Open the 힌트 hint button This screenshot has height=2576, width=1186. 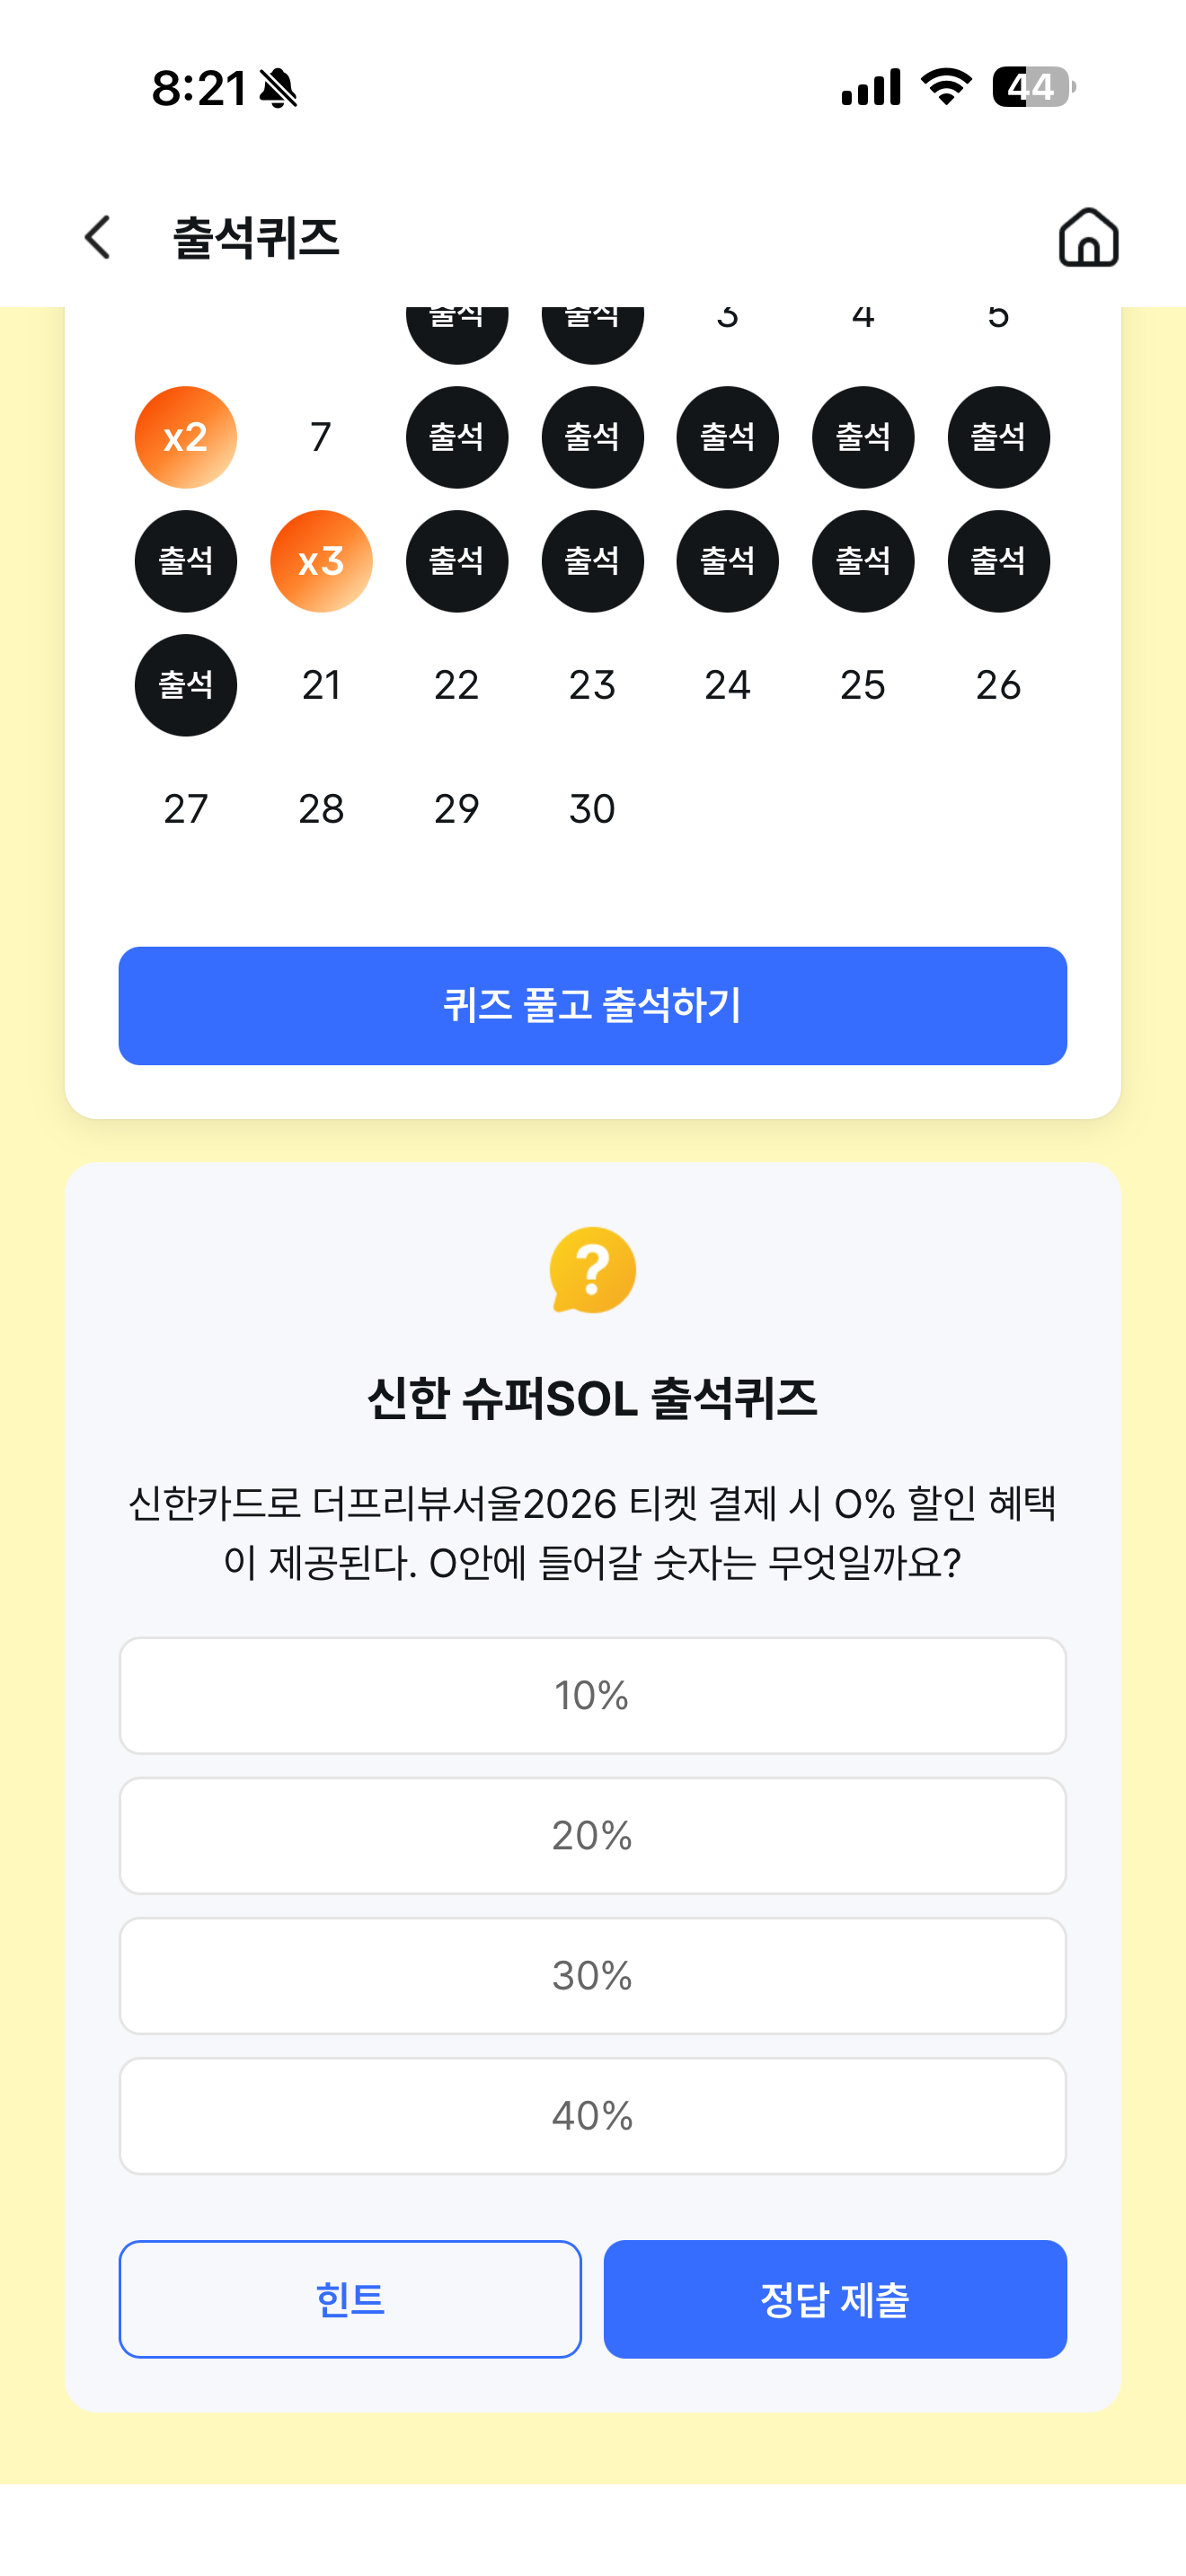pos(350,2299)
